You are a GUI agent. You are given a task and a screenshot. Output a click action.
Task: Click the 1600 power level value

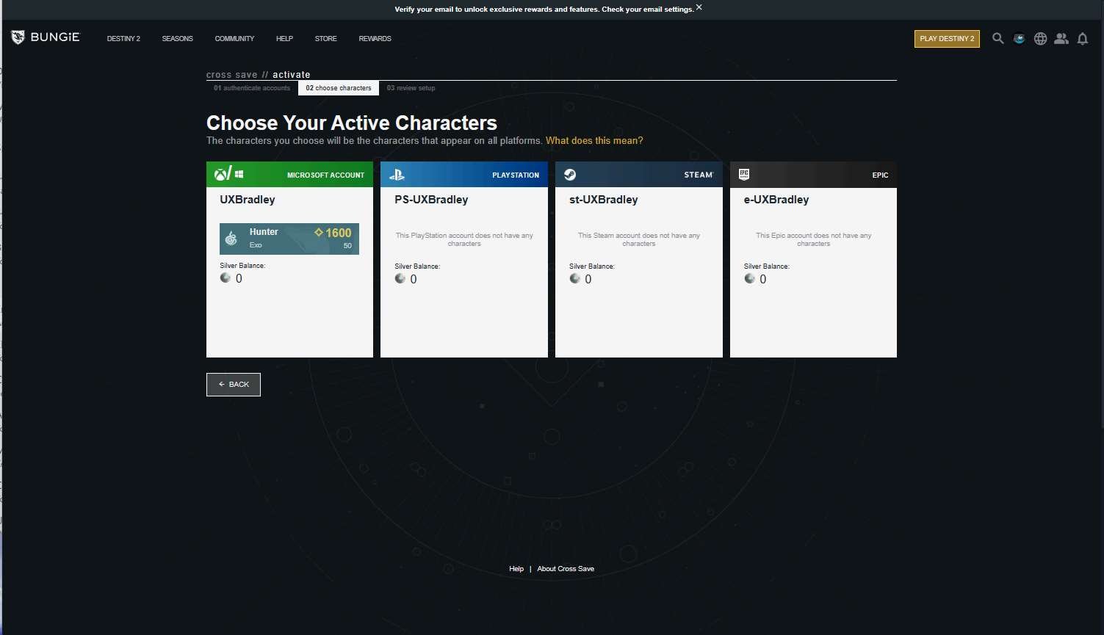coord(333,233)
